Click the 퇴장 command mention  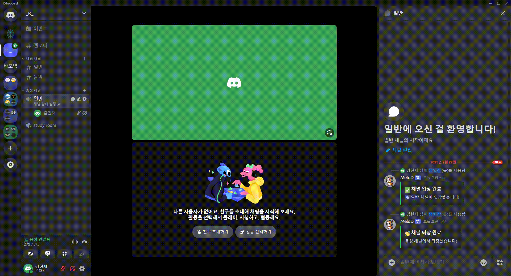[435, 214]
